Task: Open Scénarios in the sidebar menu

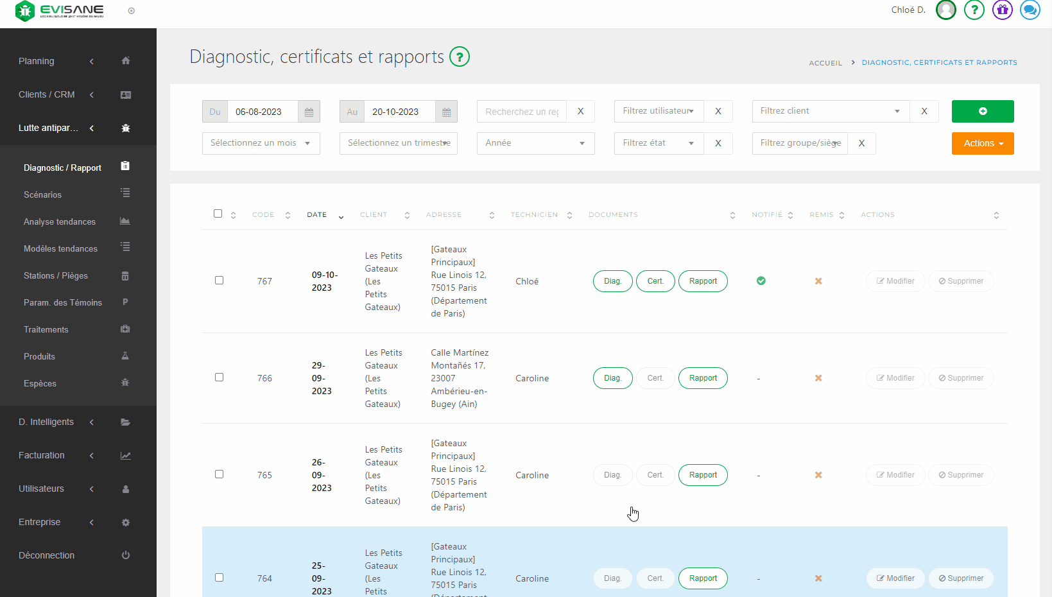Action: 43,195
